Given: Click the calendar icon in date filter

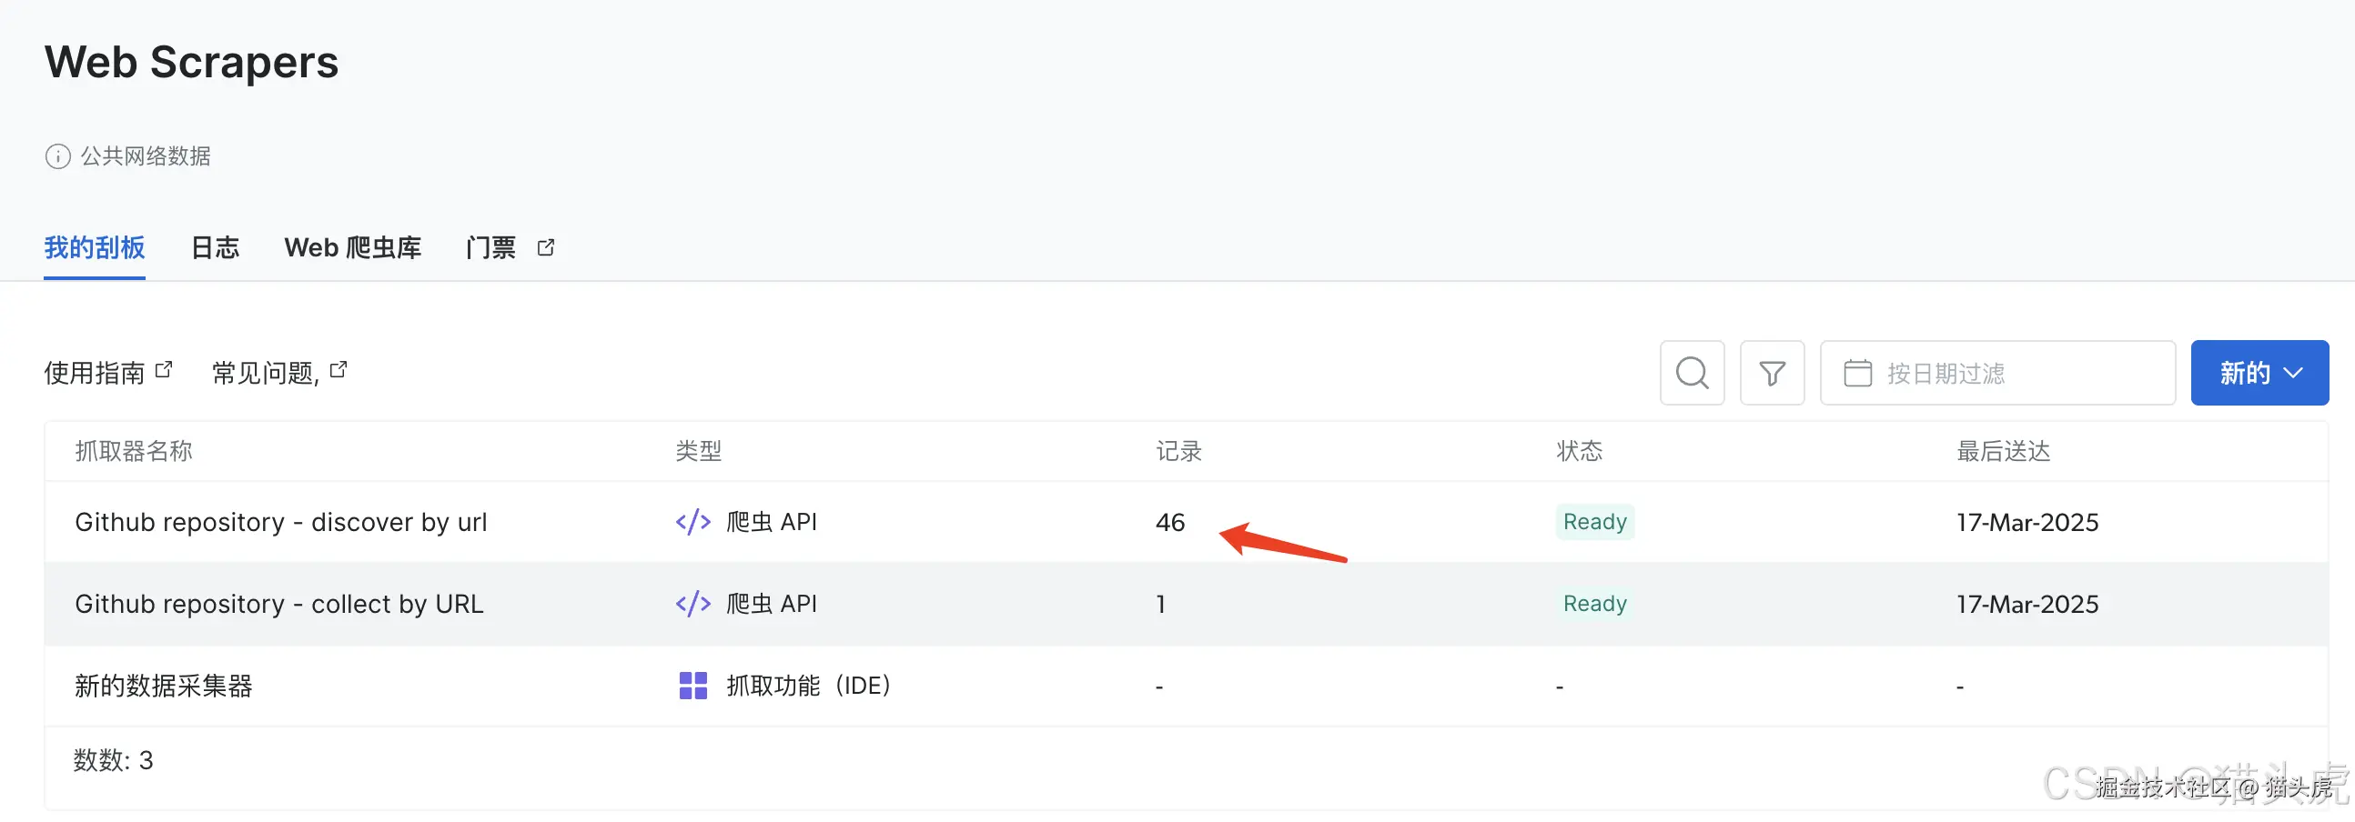Looking at the screenshot, I should 1856,373.
